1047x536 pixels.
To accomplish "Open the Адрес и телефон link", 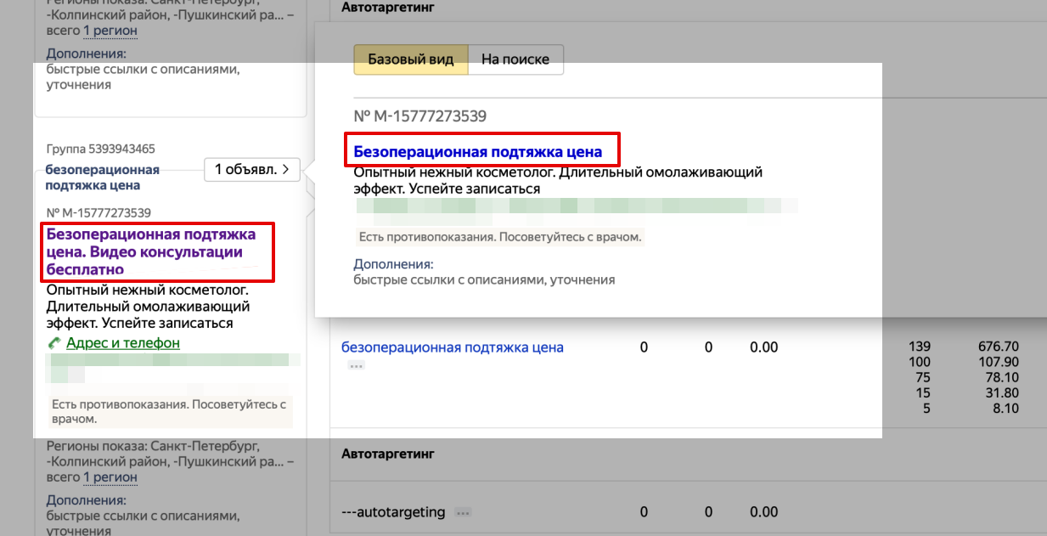I will coord(122,343).
